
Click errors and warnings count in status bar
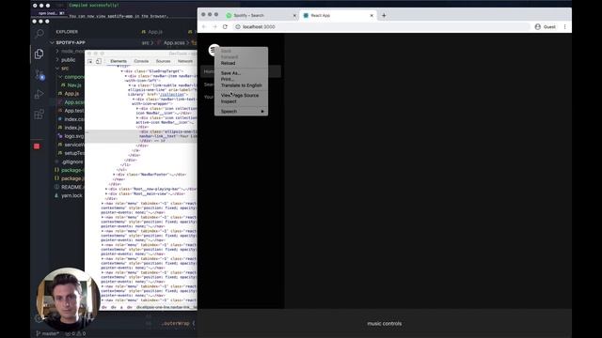[75, 333]
